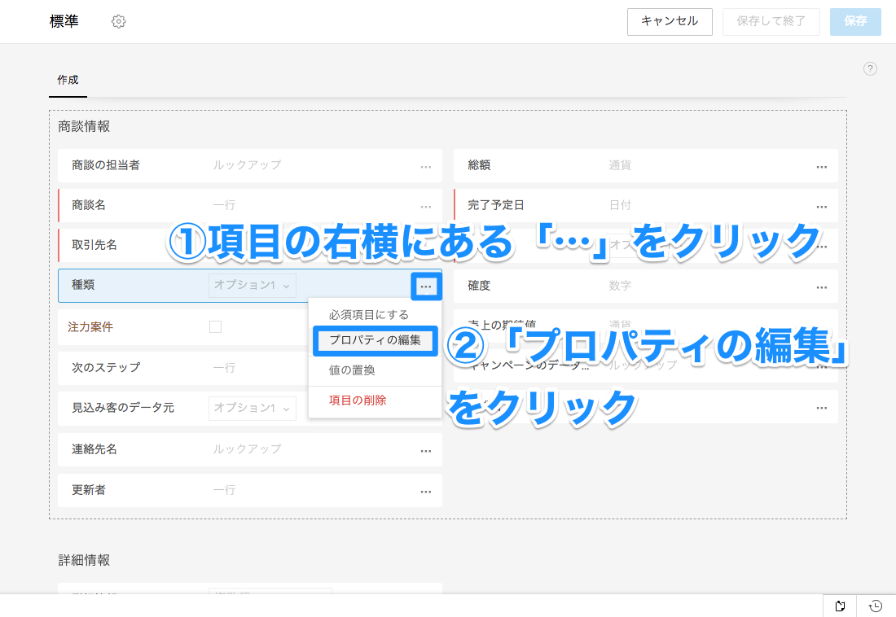Click the キャンセル button
This screenshot has height=617, width=896.
pyautogui.click(x=670, y=22)
